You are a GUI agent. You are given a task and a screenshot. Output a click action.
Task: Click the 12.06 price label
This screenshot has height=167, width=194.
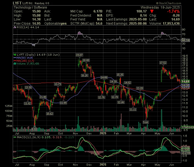(x=121, y=102)
